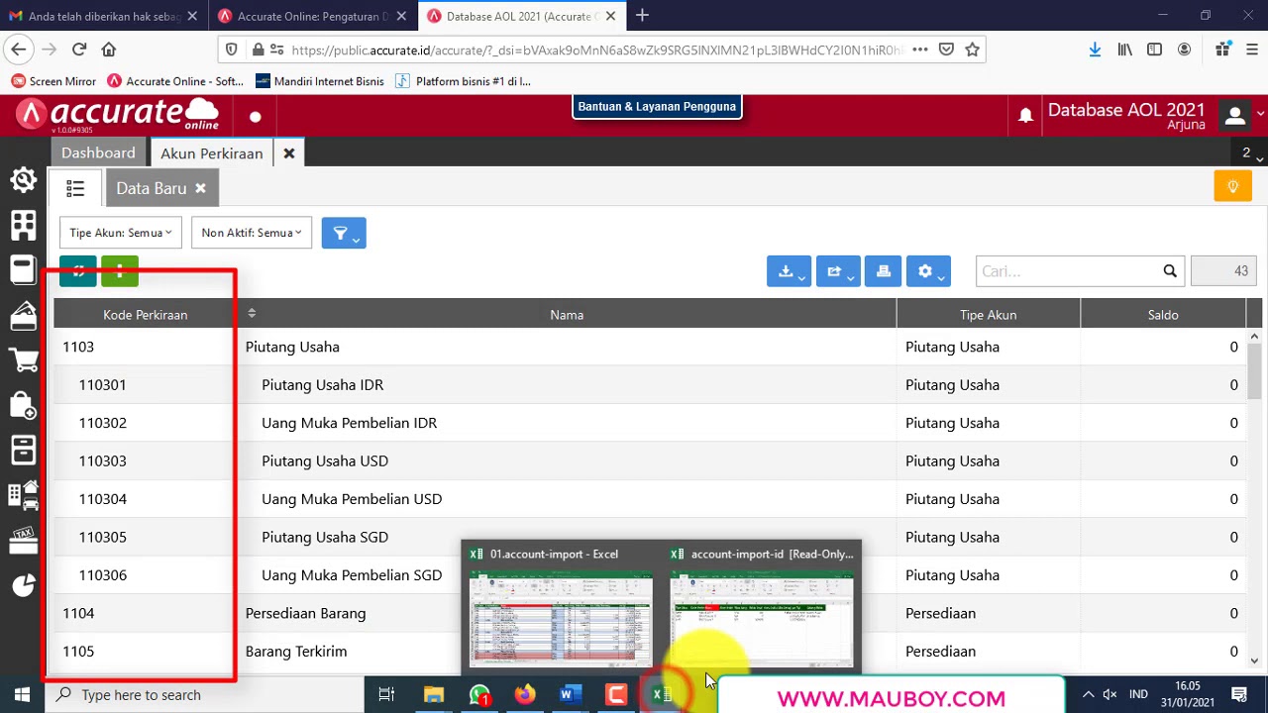1268x713 pixels.
Task: Click the search magnifier in Cari field
Action: click(1170, 271)
